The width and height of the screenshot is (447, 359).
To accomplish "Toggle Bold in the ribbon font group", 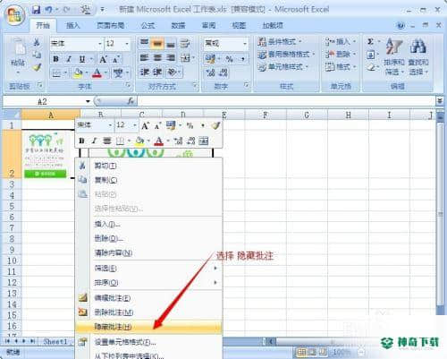I will point(55,59).
